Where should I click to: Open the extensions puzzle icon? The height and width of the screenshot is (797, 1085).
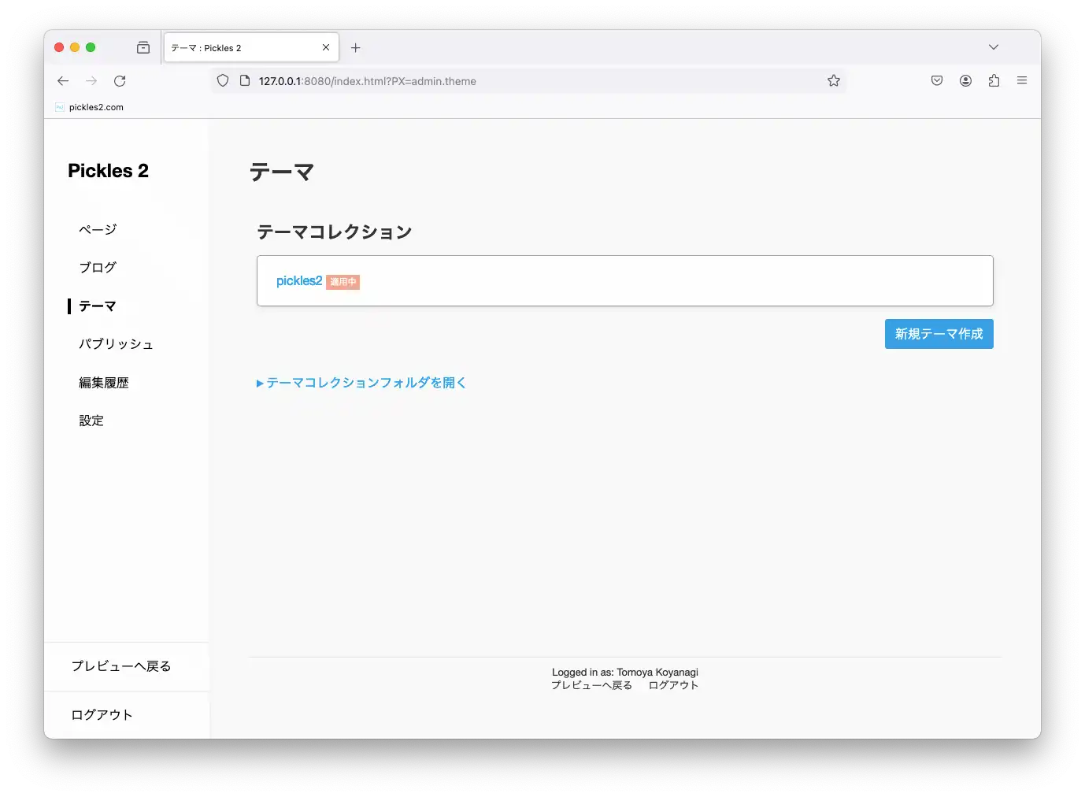pos(994,81)
